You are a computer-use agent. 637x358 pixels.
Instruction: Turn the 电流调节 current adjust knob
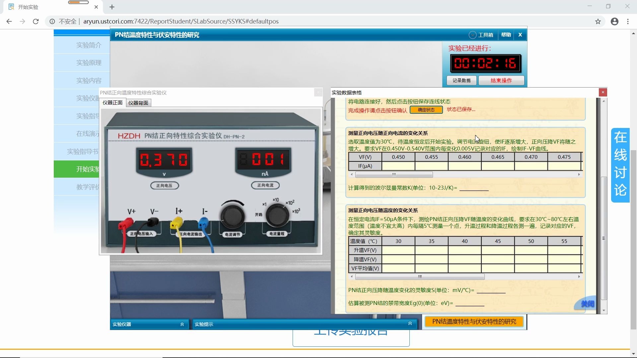coord(232,216)
